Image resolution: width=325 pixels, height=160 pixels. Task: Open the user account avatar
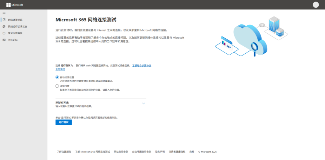point(315,5)
